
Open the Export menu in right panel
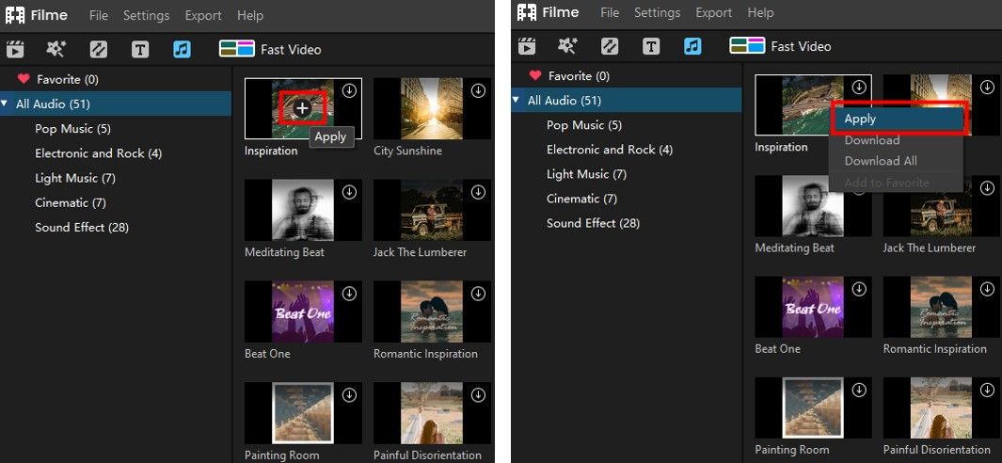click(x=714, y=12)
